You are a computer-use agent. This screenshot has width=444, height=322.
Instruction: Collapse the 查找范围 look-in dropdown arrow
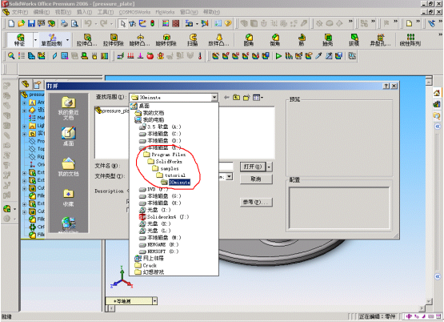(214, 97)
